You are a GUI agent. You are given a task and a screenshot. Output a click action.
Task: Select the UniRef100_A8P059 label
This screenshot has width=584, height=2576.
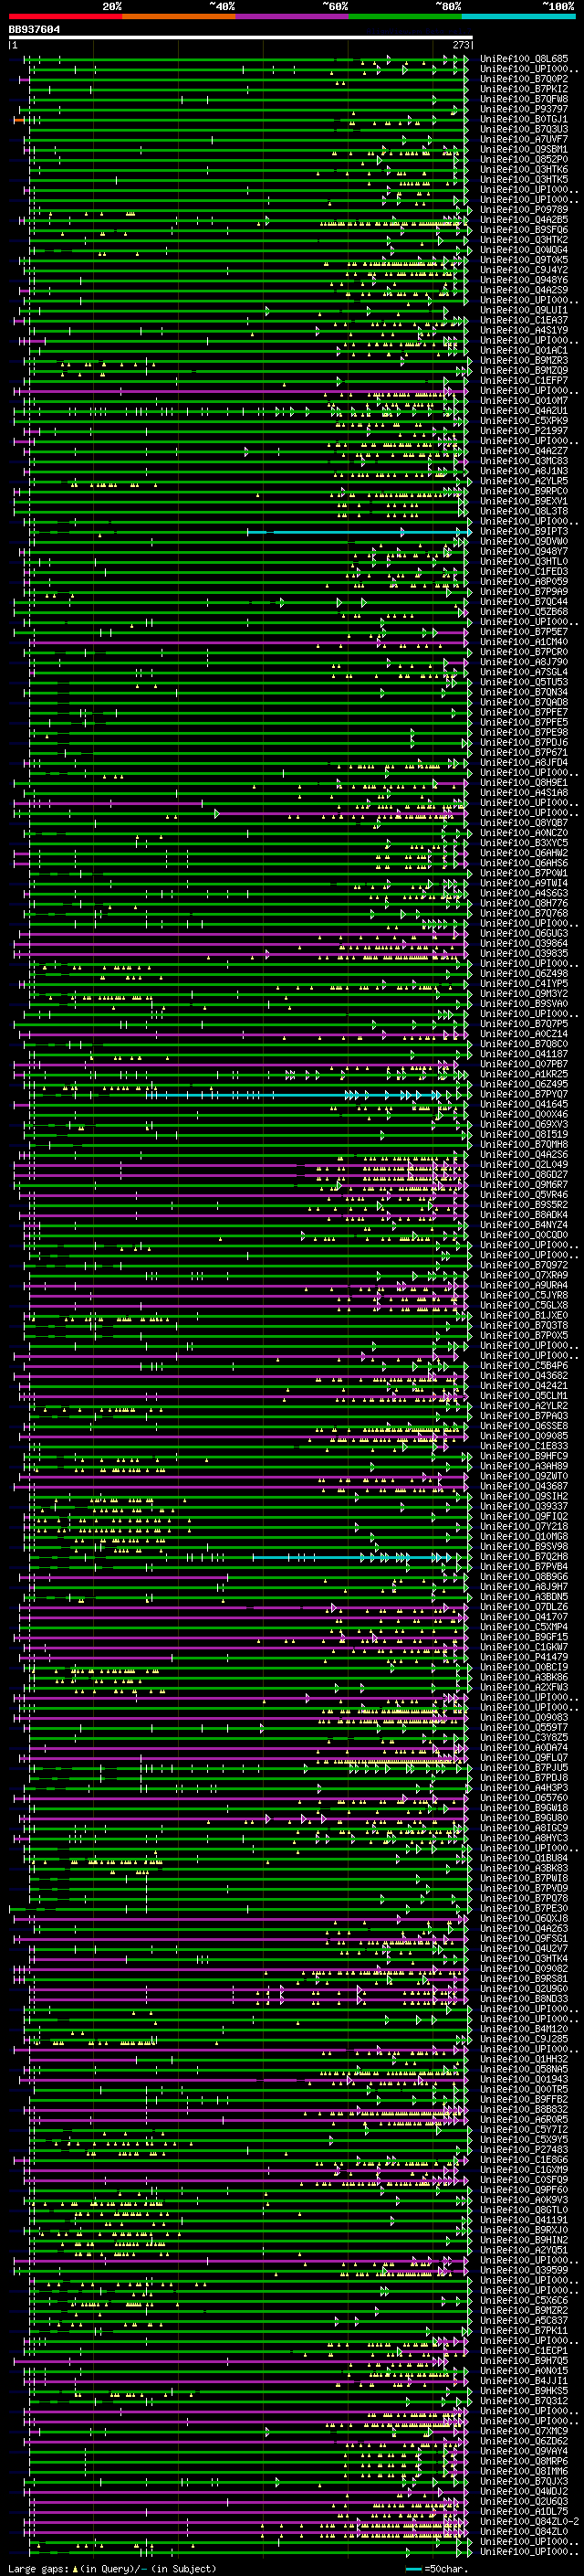tap(524, 582)
